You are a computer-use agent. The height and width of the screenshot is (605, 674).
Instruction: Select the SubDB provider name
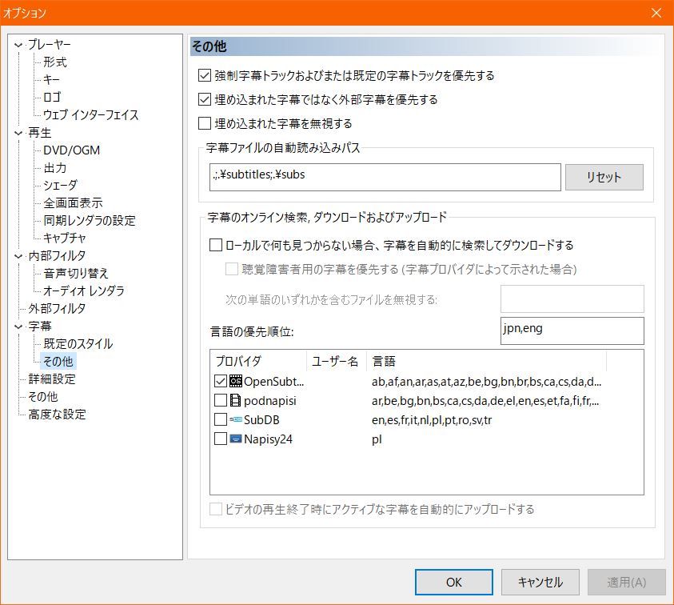(x=261, y=419)
